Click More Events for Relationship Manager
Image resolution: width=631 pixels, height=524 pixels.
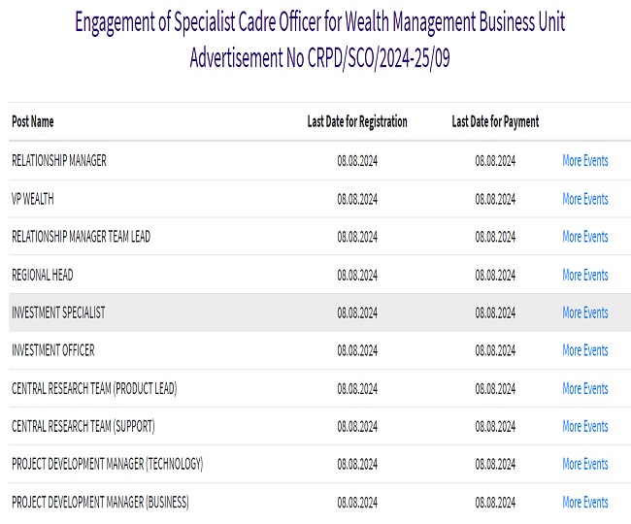584,161
